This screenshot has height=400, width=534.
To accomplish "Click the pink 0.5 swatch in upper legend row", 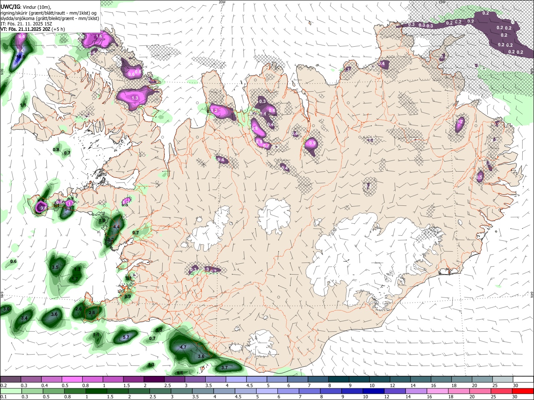I will [x=72, y=380].
